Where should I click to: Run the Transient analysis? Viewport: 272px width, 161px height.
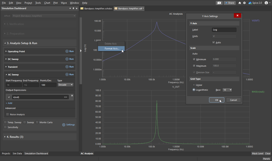(x=69, y=67)
